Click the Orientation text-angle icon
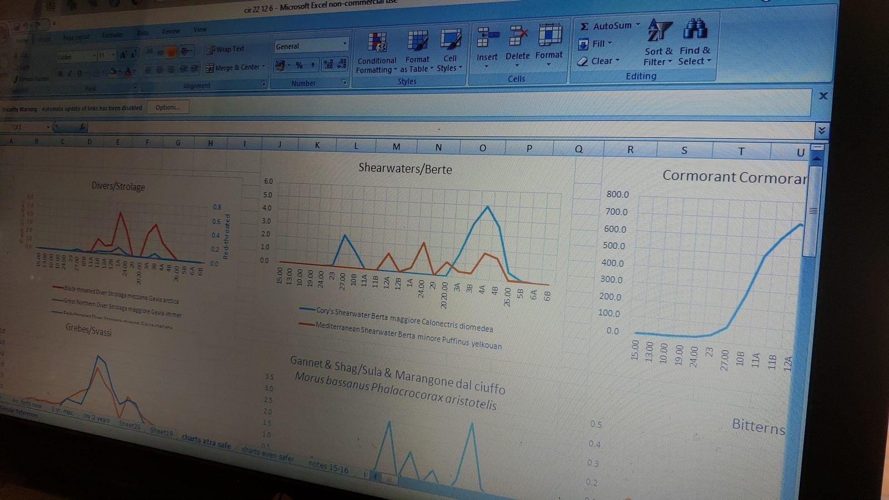 pos(186,51)
